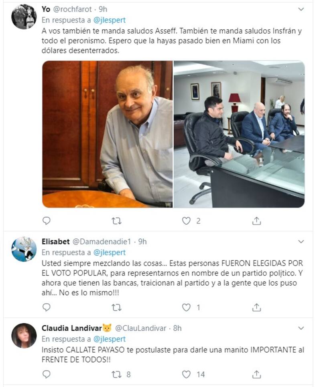Reply to the @rochfarot tweet
The height and width of the screenshot is (387, 321).
pyautogui.click(x=47, y=221)
